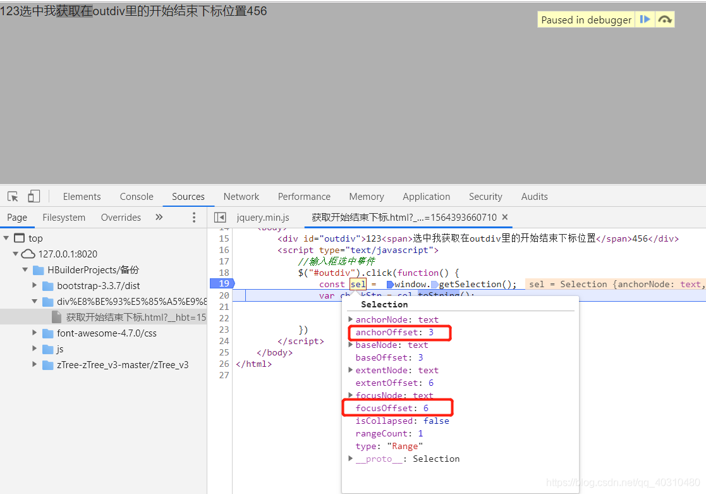
Task: Resume script execution in paused overlay
Action: [645, 20]
